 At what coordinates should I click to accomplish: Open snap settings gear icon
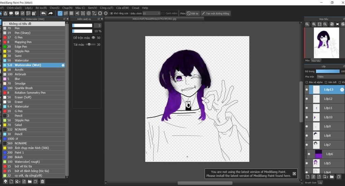coord(106,13)
